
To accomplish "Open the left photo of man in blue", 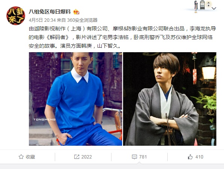I will click(75, 99).
